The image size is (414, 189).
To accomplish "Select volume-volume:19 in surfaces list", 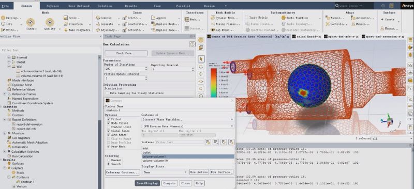I will pyautogui.click(x=188, y=161).
